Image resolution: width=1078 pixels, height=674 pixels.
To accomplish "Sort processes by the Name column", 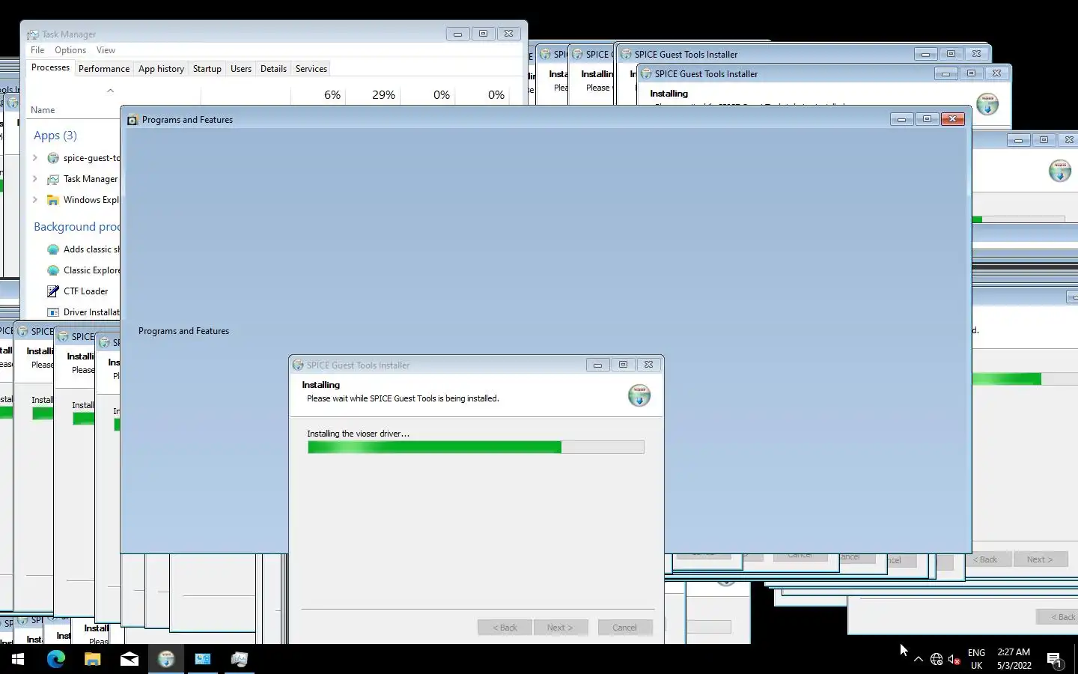I will (43, 110).
